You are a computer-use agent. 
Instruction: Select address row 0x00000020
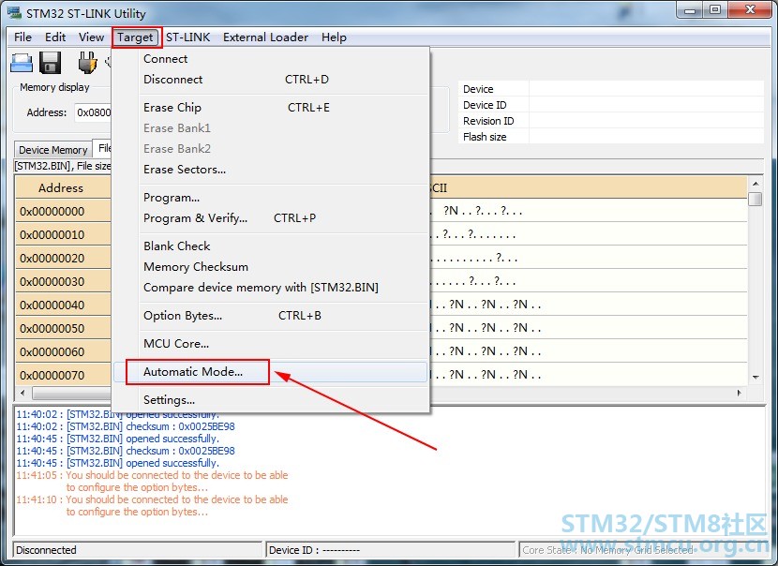point(63,258)
